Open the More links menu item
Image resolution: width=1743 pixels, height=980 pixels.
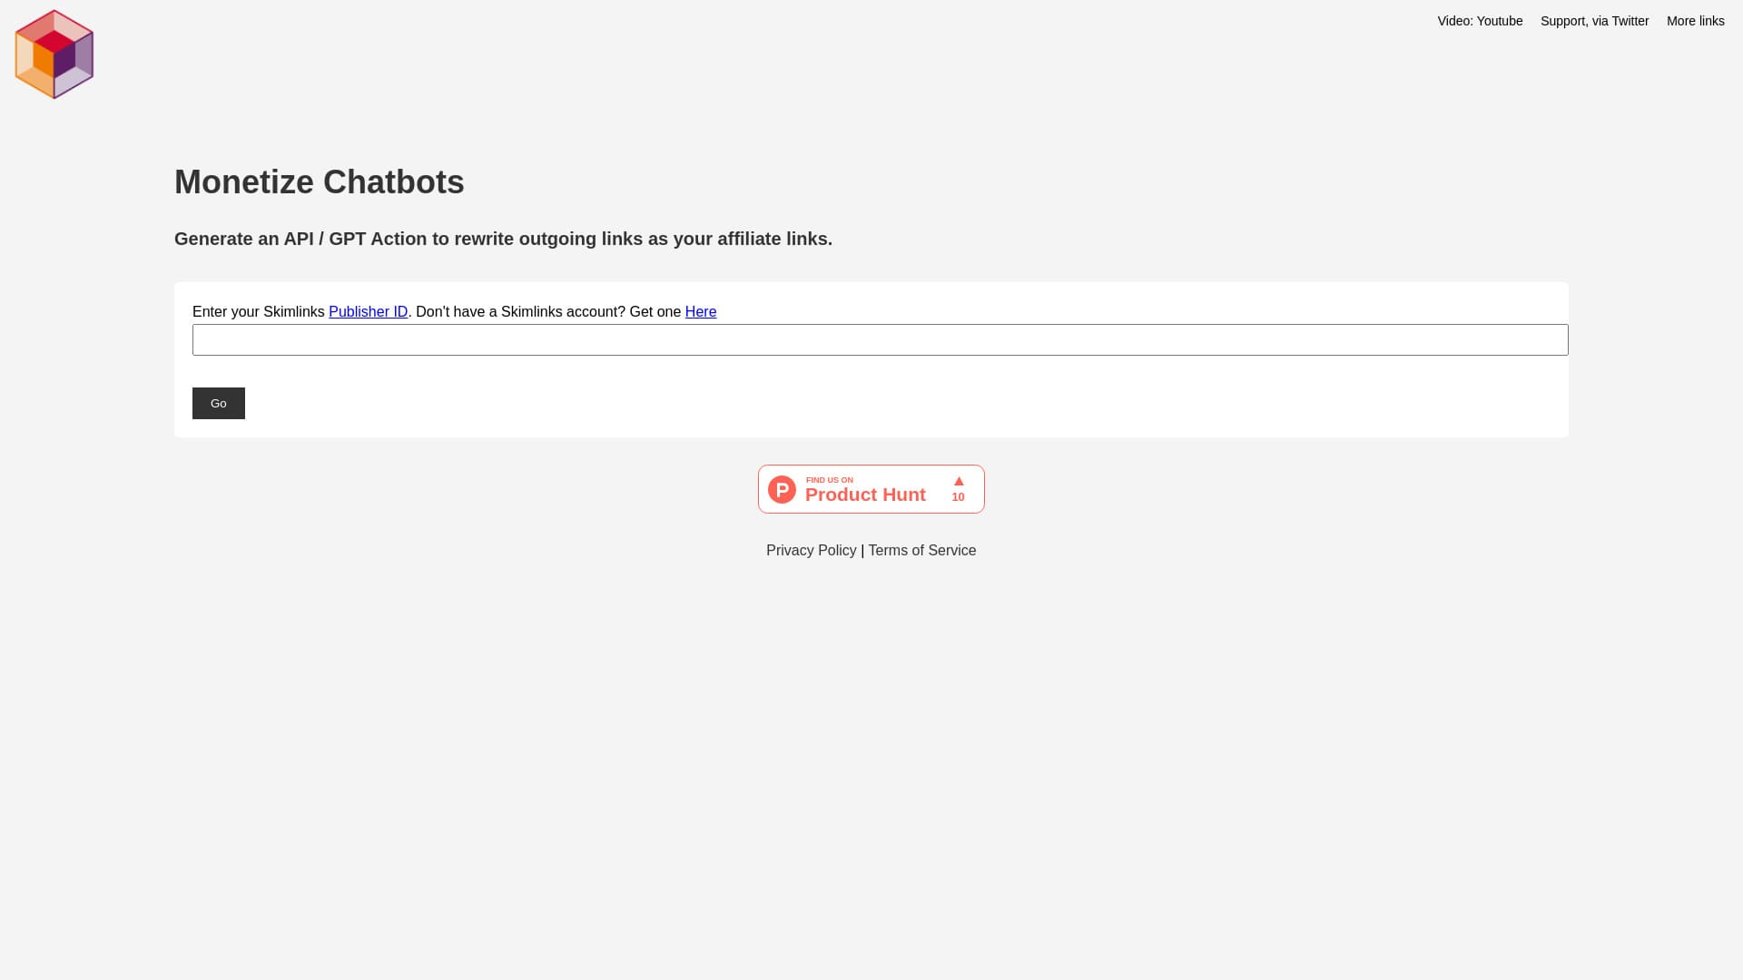1695,21
